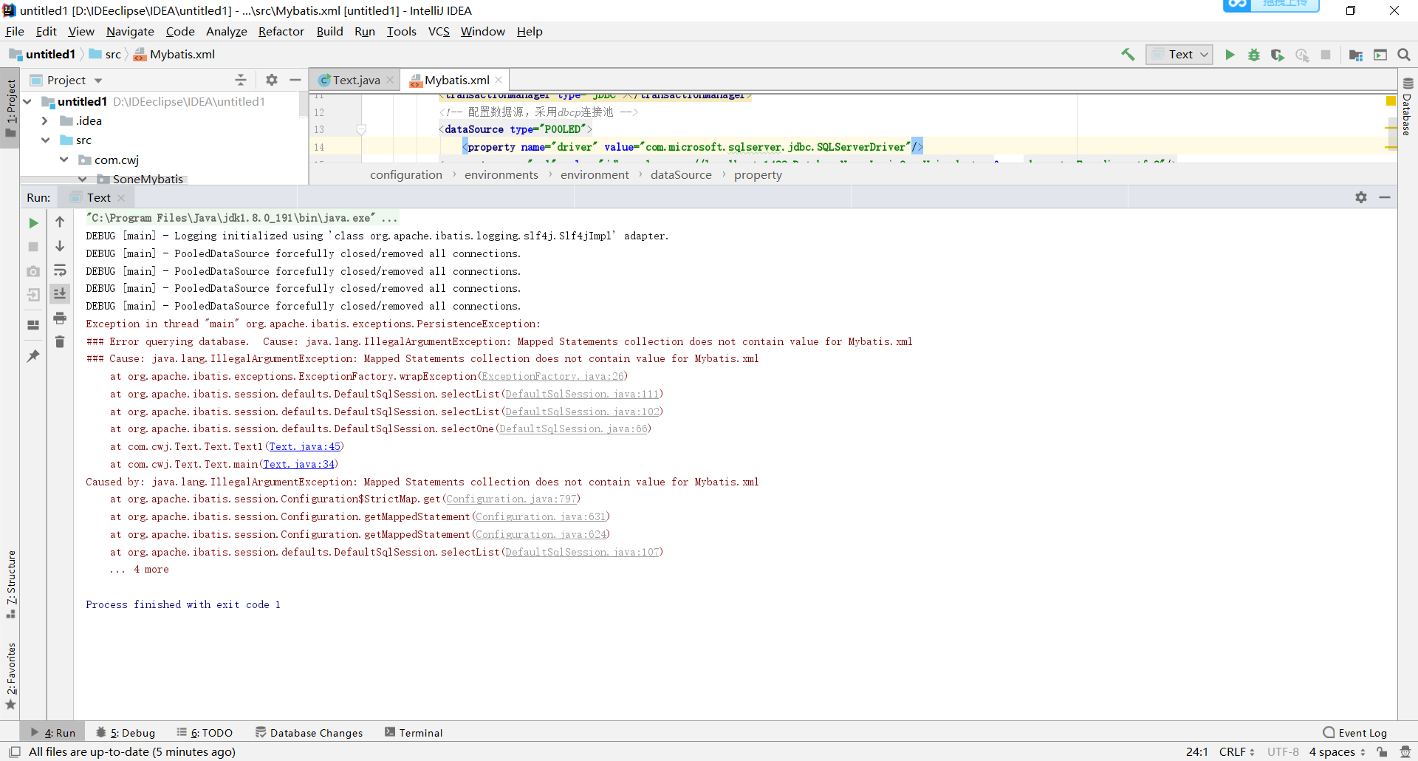The image size is (1418, 761).
Task: Open Text.java:45 stack trace link
Action: pos(304,446)
